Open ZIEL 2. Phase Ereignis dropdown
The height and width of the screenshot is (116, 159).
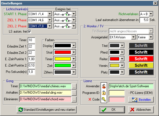(74, 26)
